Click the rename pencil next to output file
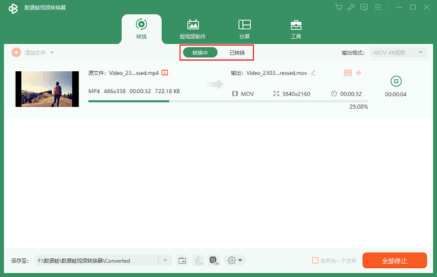Screen dimensions: 437x277 point(313,73)
